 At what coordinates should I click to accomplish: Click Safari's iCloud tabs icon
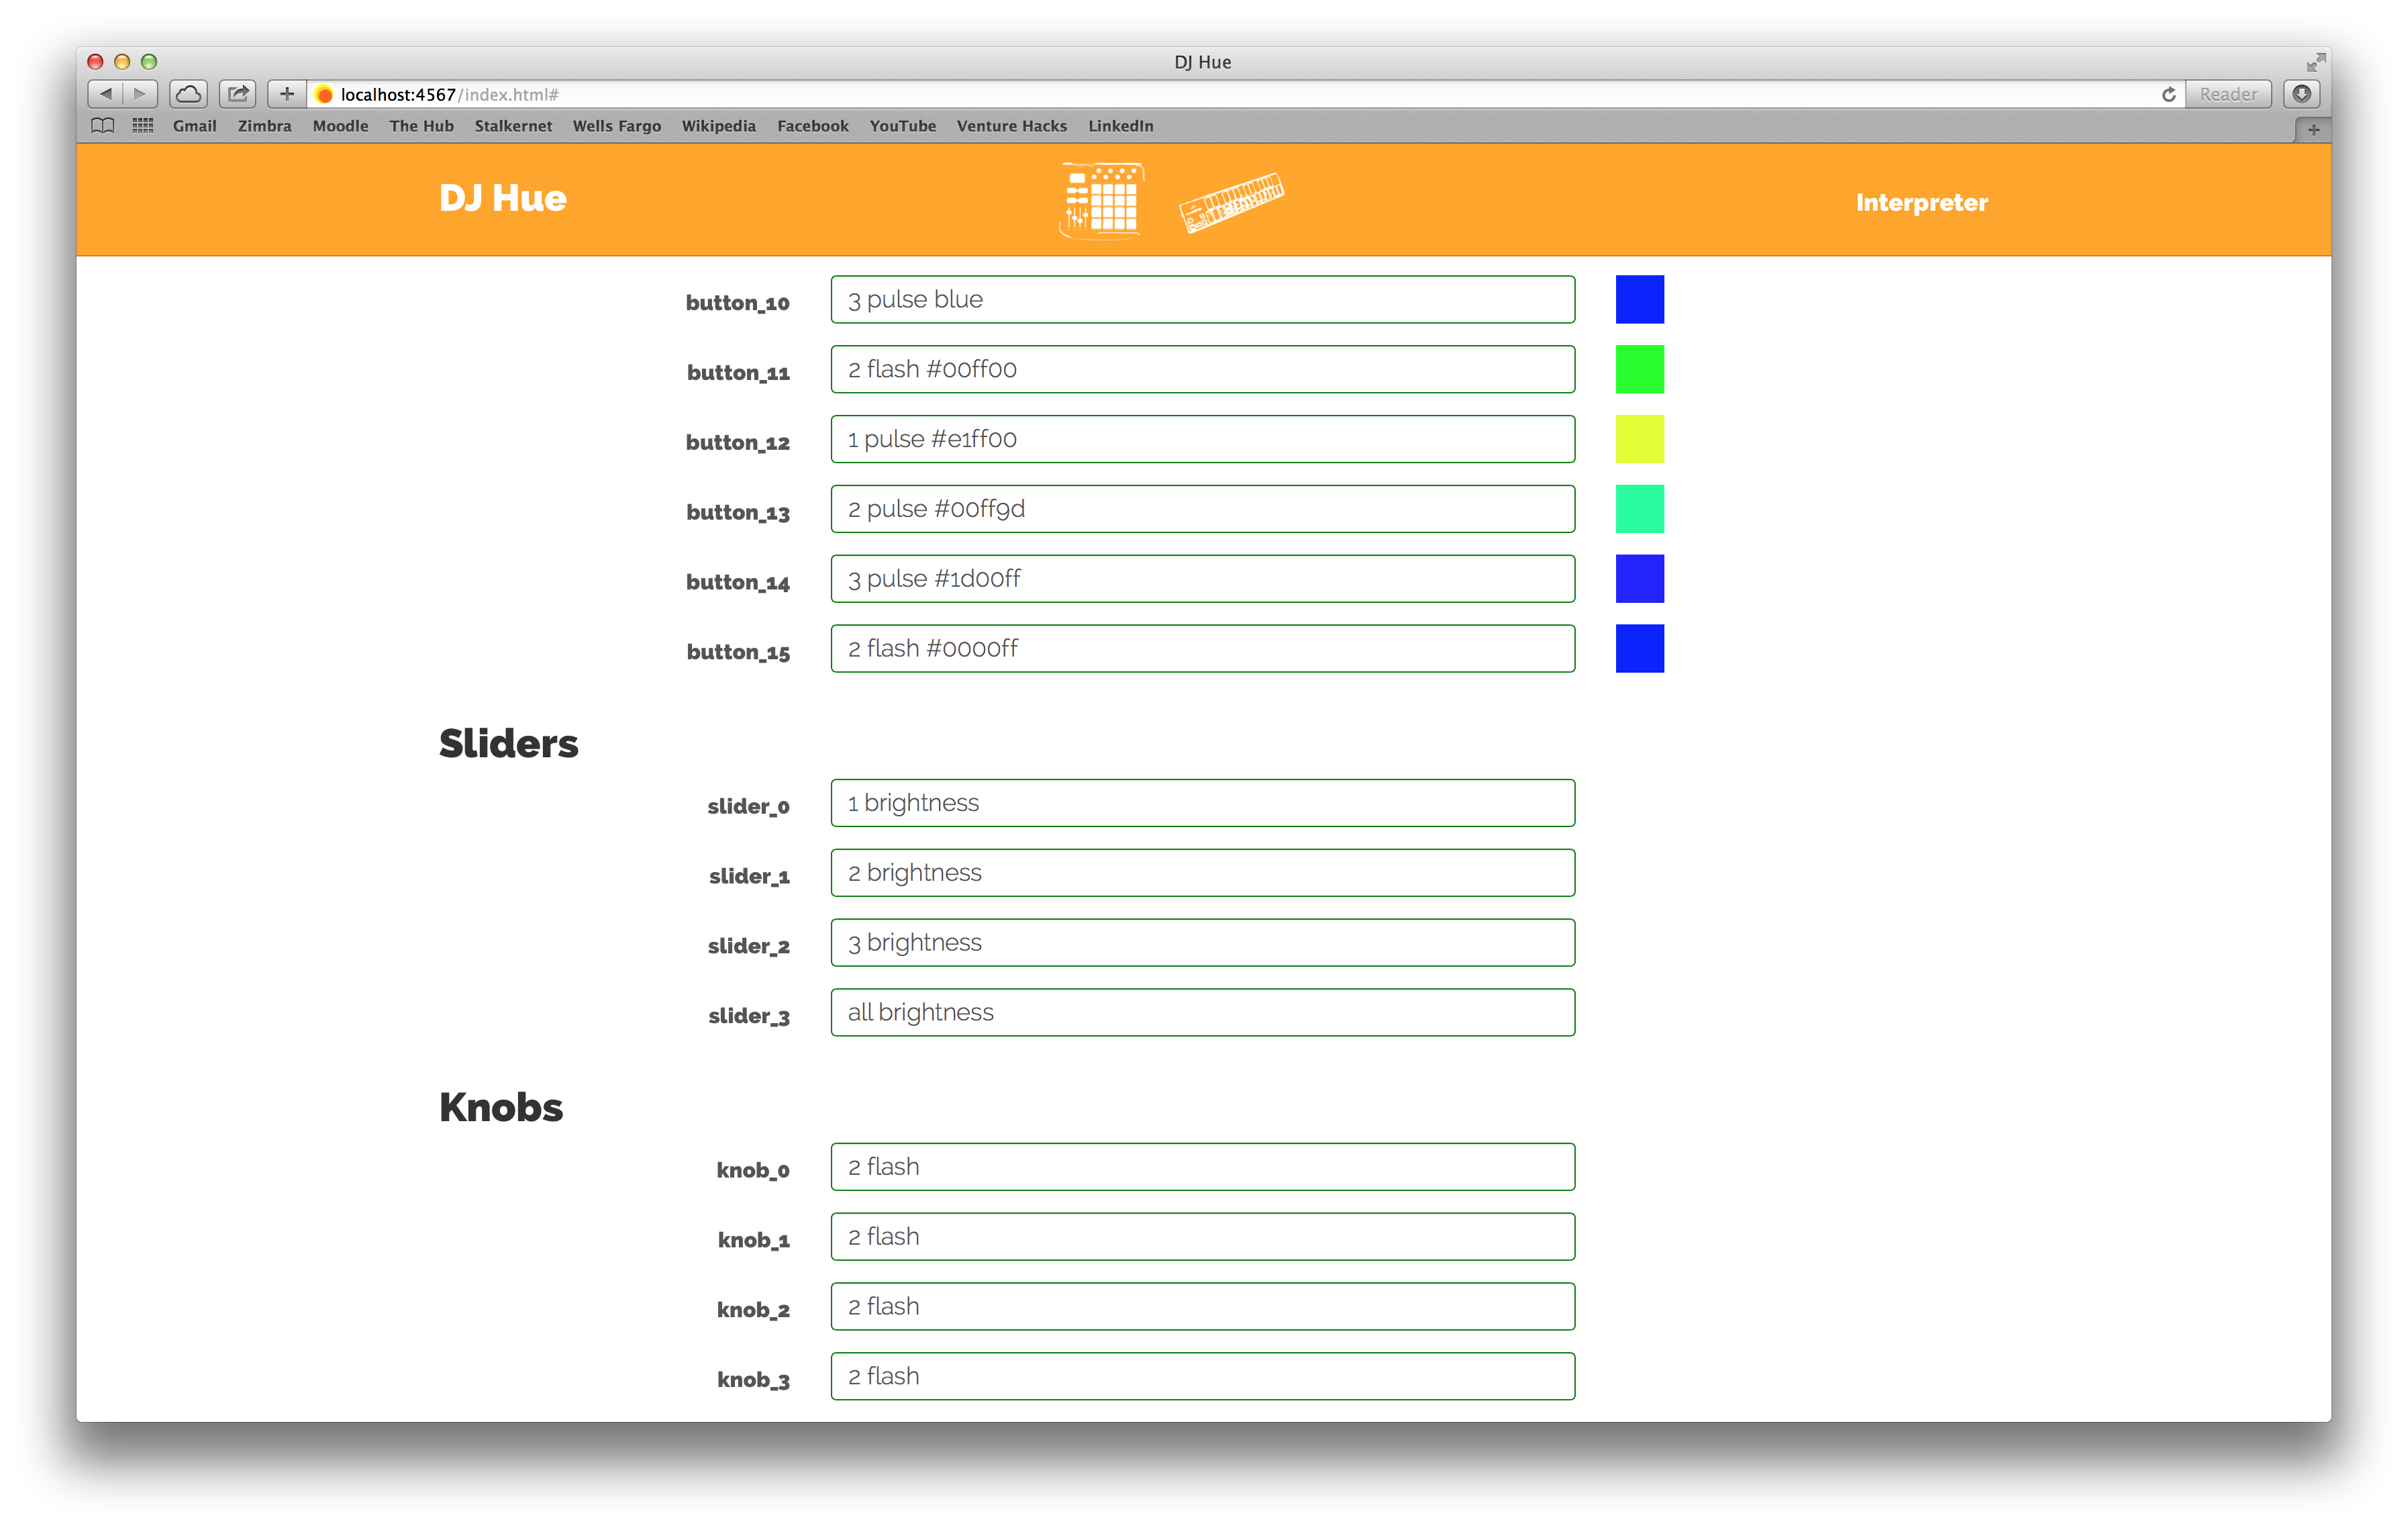point(188,94)
